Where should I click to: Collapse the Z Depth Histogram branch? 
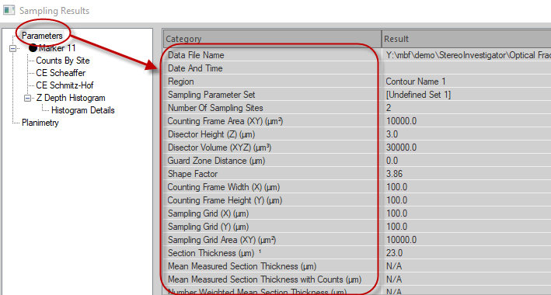[x=27, y=99]
